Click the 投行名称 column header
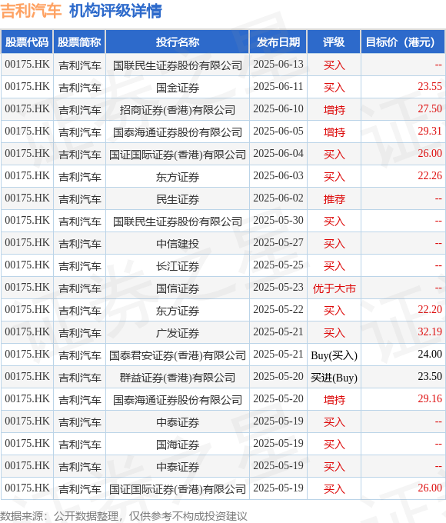 [178, 42]
